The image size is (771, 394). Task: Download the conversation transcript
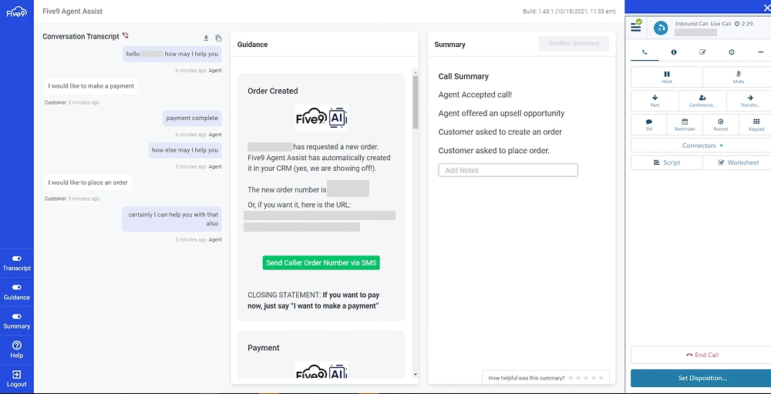[206, 38]
